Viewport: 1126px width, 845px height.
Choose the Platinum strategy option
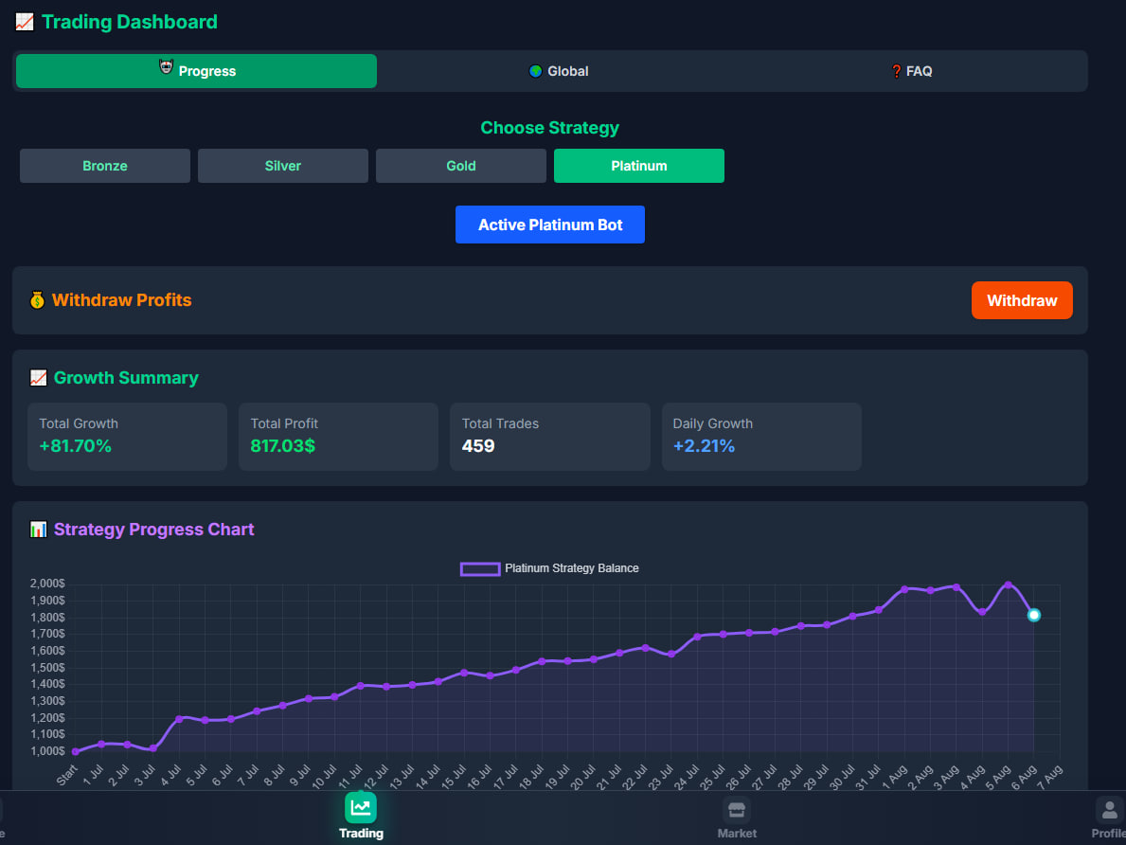639,166
